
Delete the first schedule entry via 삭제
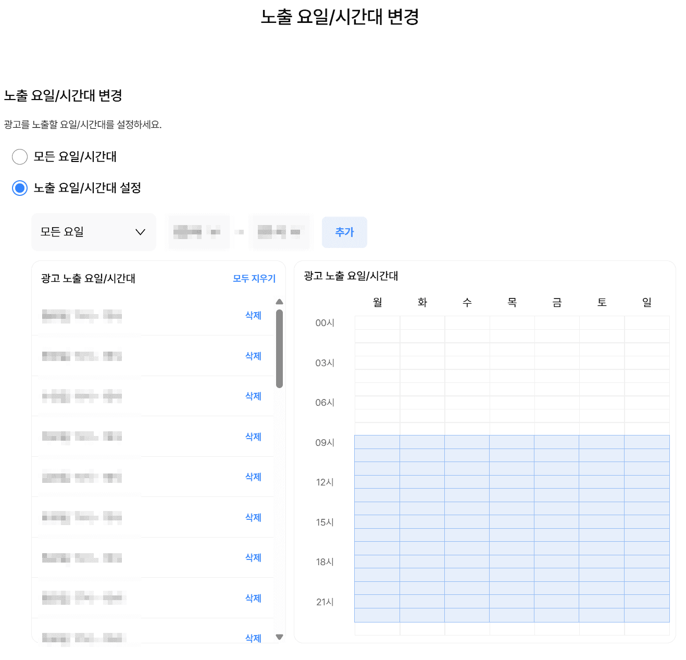[x=253, y=315]
